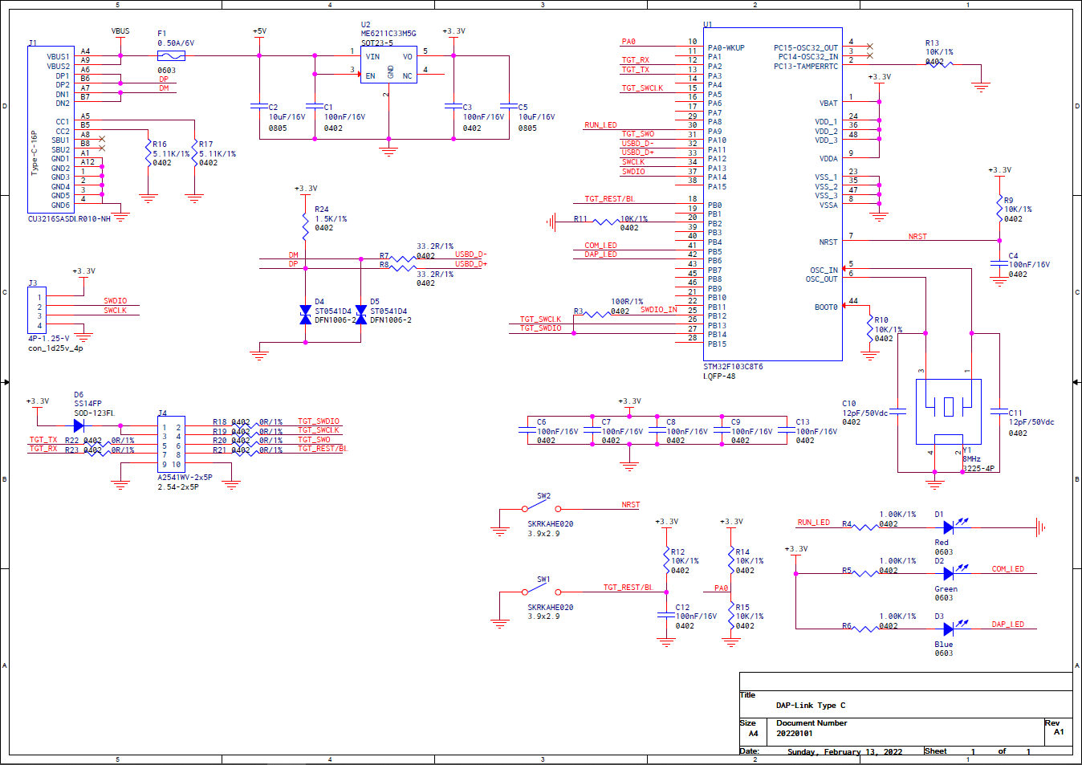Select the C12 capacitor below R12
Image resolution: width=1082 pixels, height=765 pixels.
click(x=666, y=616)
